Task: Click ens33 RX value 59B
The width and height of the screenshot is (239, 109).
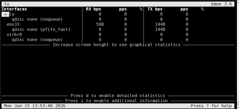Action: (100, 24)
